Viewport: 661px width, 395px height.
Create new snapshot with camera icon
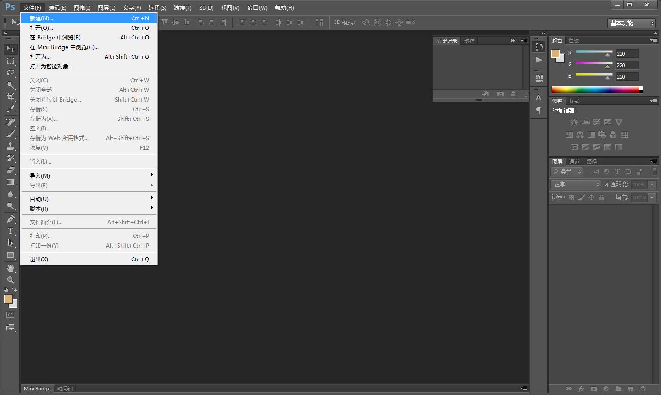pos(500,94)
